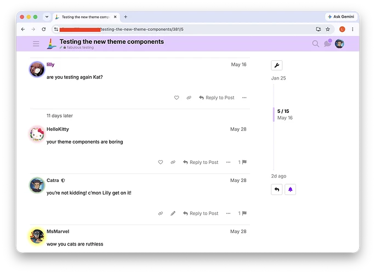Viewport: 375px width, 274px height.
Task: Reload the current page
Action: (x=43, y=29)
